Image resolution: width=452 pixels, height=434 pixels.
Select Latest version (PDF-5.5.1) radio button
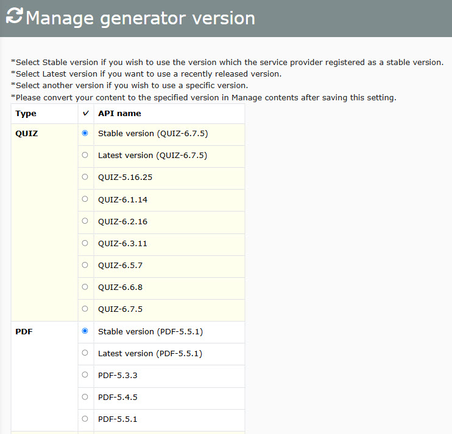[85, 353]
